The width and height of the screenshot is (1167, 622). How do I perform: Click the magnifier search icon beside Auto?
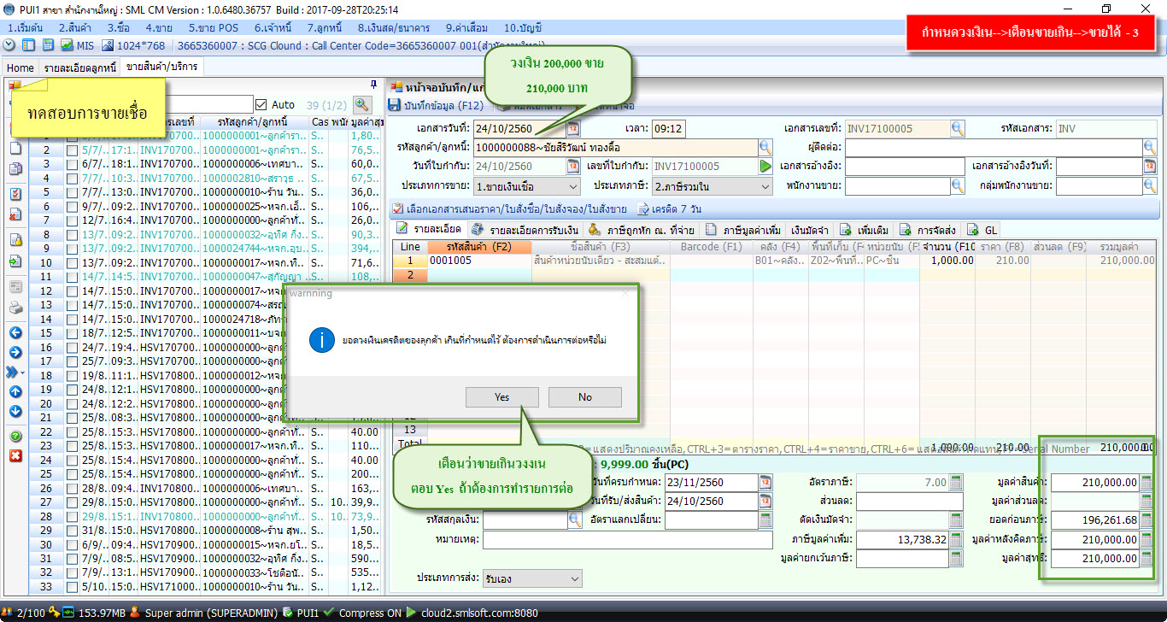tap(362, 104)
